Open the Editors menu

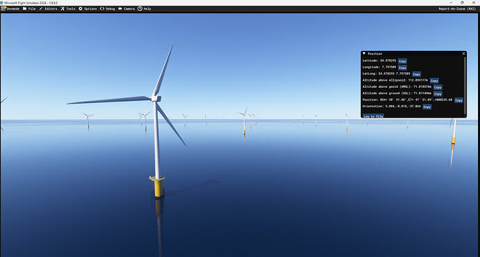(48, 9)
